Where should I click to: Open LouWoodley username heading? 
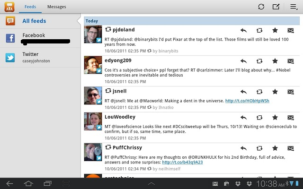click(x=120, y=117)
